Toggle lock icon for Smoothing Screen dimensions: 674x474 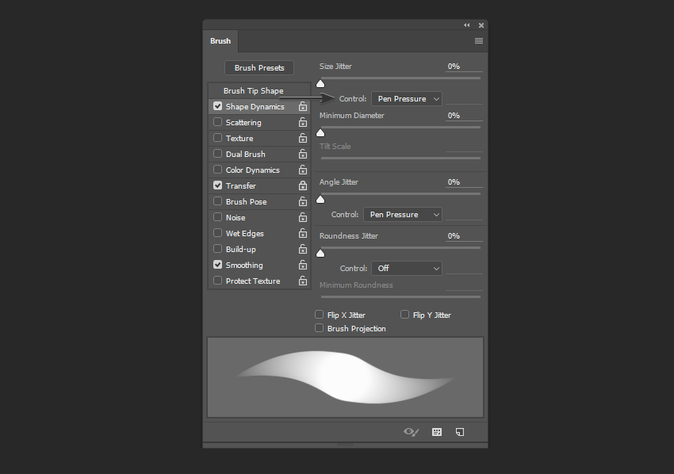[303, 266]
